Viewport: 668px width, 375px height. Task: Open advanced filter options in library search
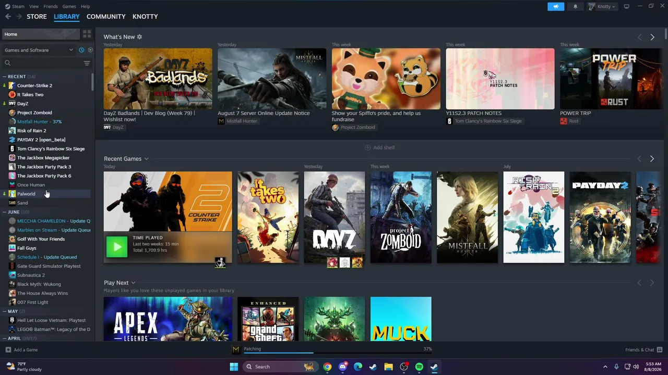point(87,63)
